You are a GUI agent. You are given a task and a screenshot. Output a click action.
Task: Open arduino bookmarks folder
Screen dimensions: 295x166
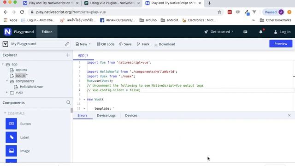(148, 20)
